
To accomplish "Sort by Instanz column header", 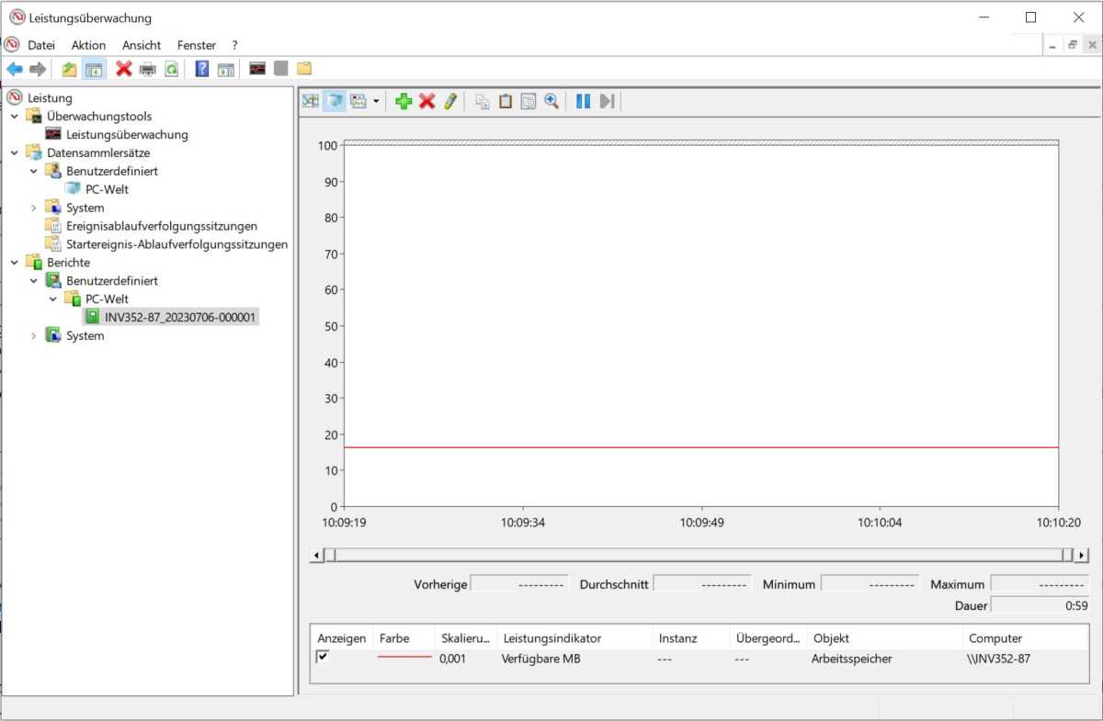I will [691, 637].
